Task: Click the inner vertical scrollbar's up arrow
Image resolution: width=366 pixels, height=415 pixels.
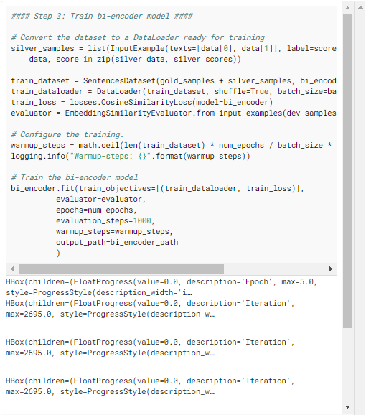Action: coord(348,8)
